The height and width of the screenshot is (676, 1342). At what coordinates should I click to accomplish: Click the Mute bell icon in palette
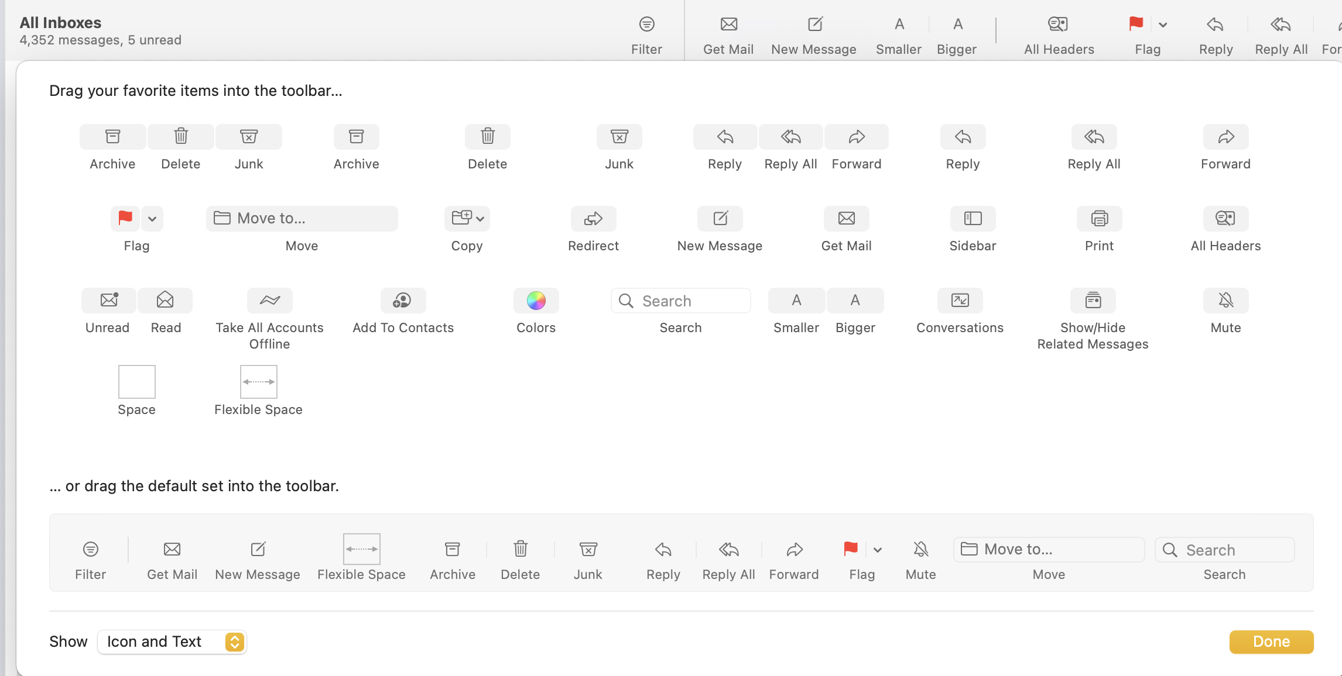[x=1225, y=301]
